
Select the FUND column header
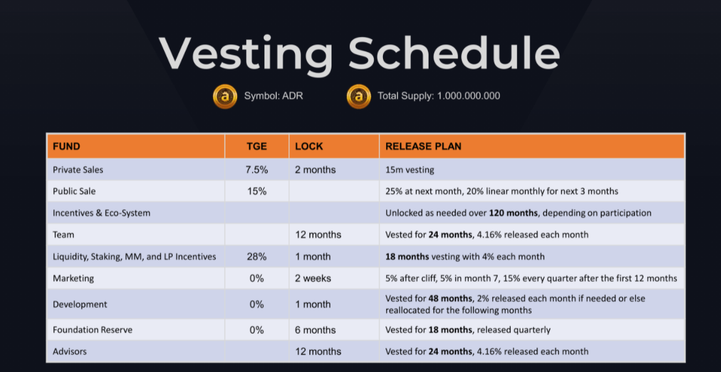tap(66, 146)
